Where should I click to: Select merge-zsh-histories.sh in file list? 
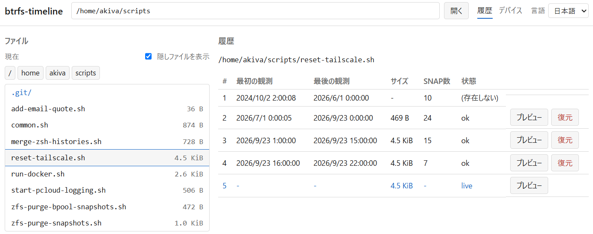click(x=107, y=142)
